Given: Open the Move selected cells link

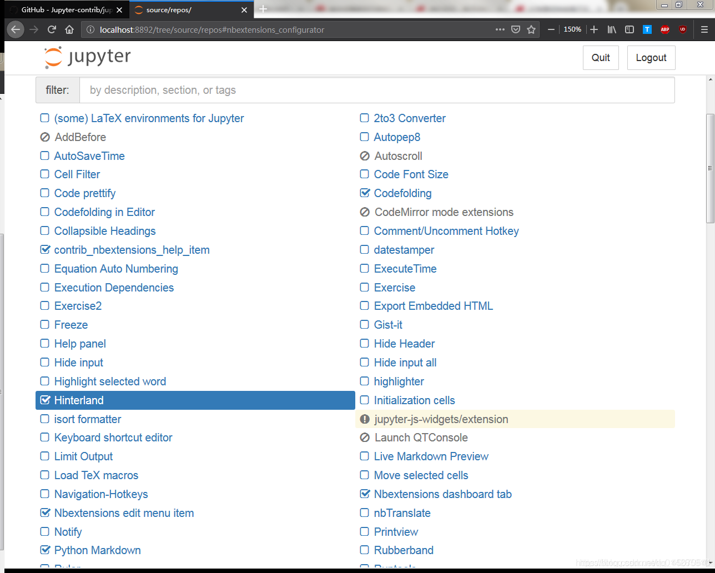Looking at the screenshot, I should [x=421, y=475].
